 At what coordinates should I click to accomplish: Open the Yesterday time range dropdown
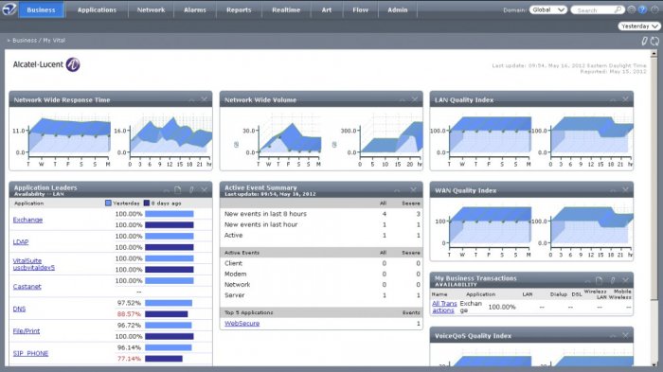click(639, 27)
